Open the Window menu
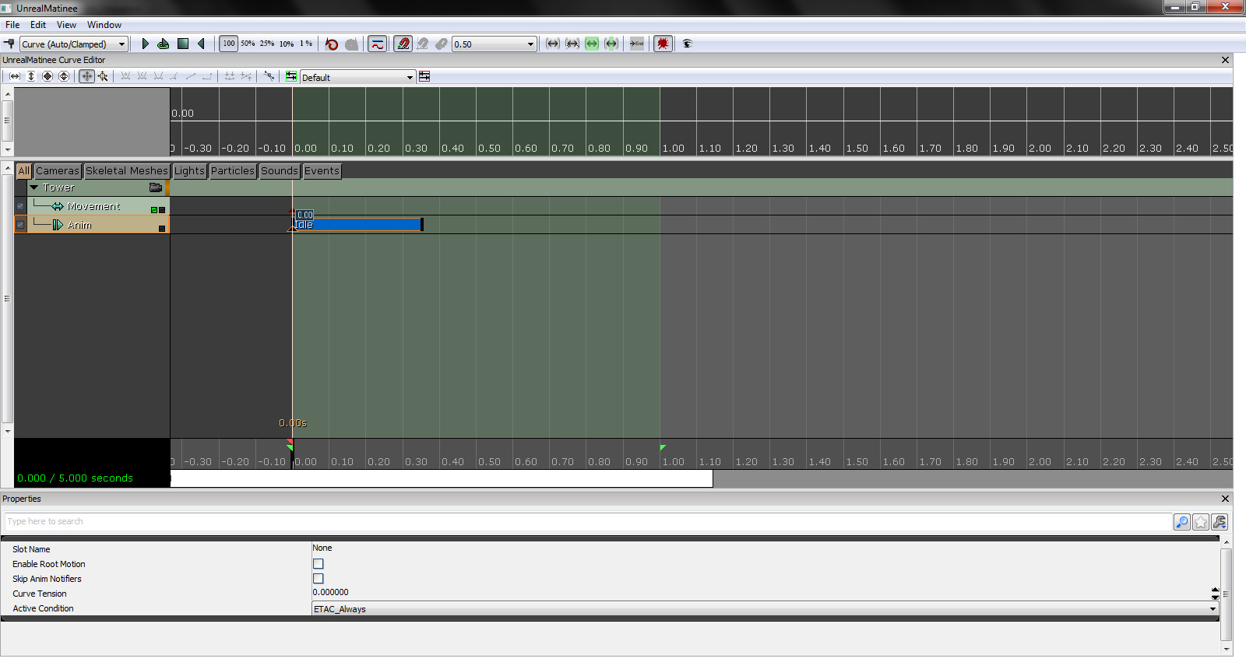 pos(104,25)
